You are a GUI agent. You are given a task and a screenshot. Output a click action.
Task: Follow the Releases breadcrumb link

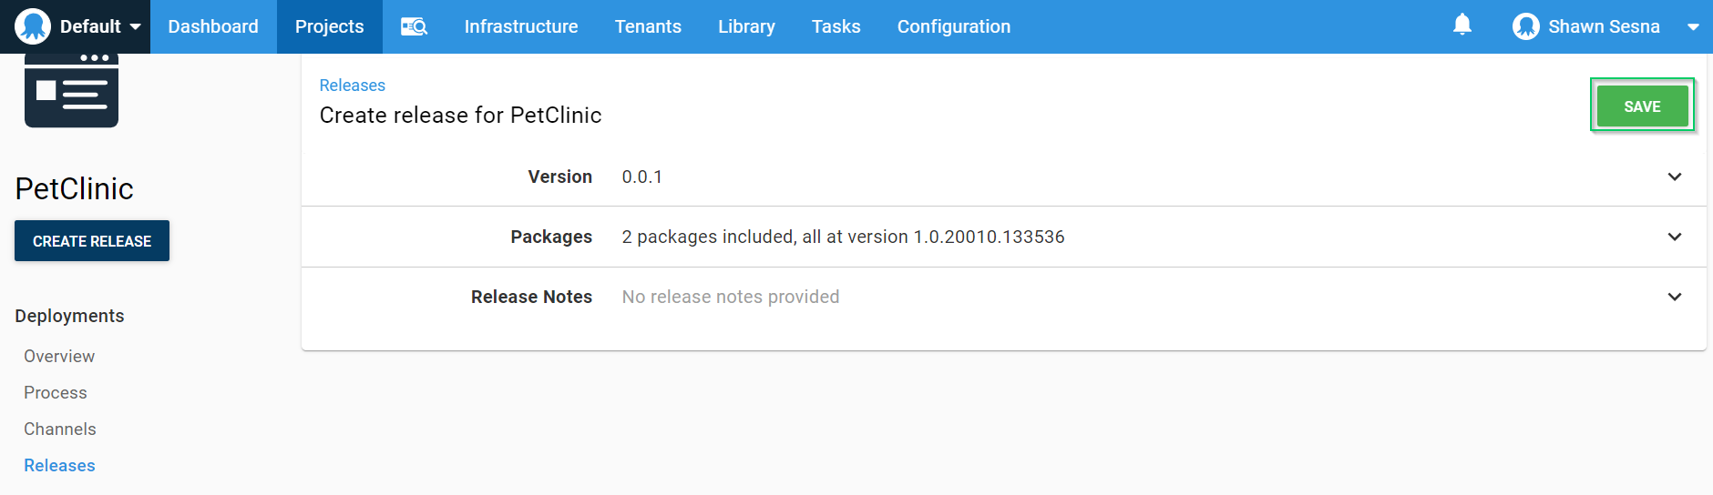point(352,86)
